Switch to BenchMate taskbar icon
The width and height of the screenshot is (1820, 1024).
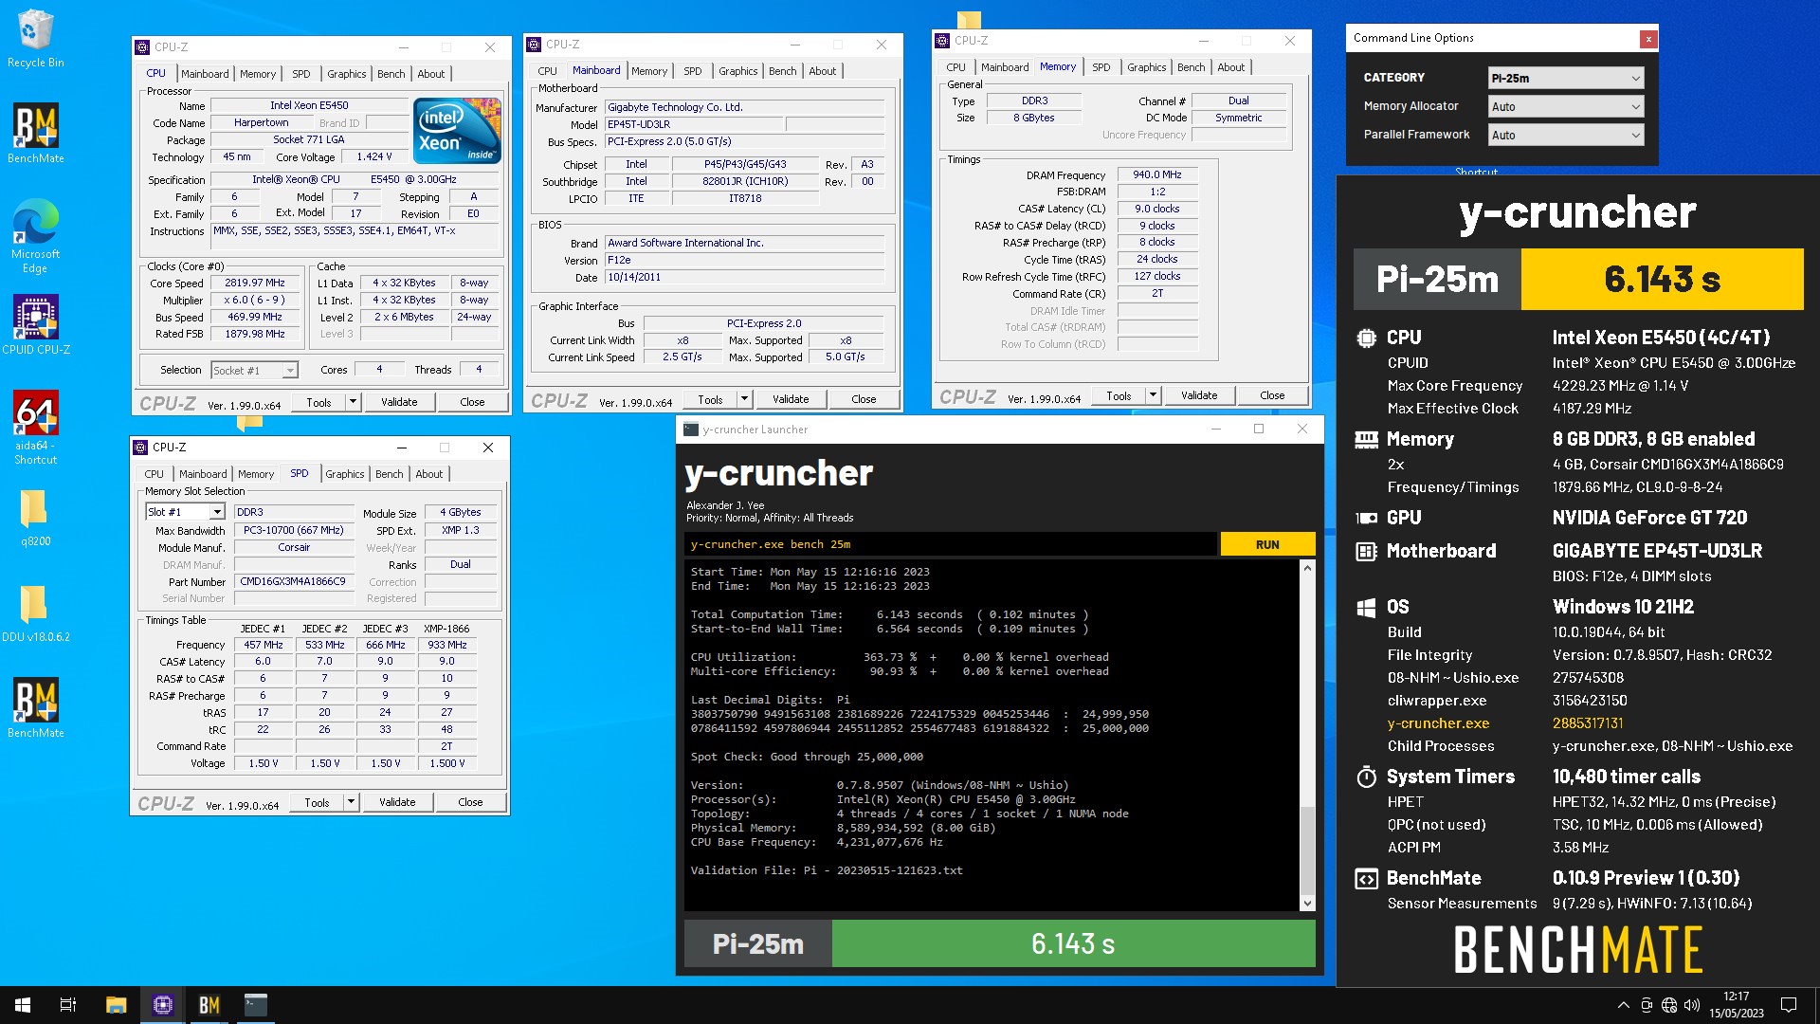pyautogui.click(x=209, y=1005)
